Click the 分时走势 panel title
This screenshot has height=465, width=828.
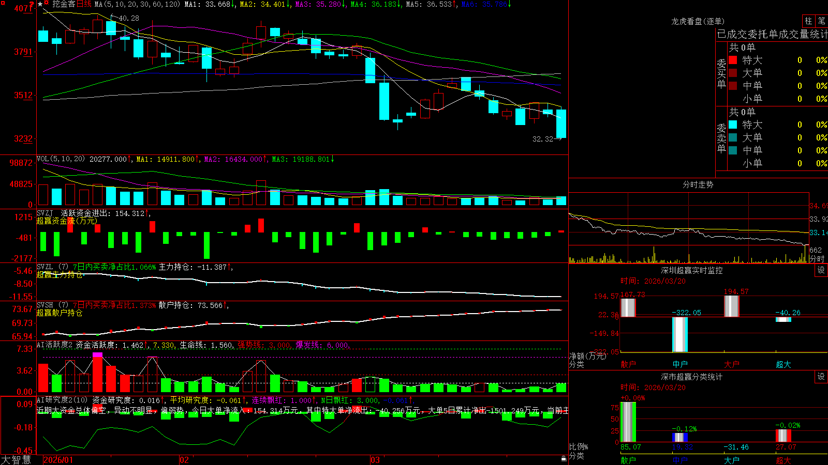(698, 184)
